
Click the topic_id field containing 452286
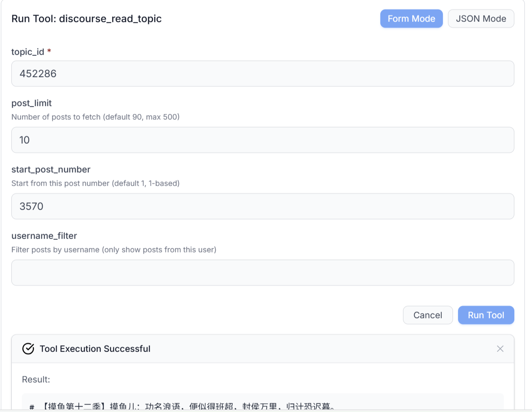[x=262, y=74]
